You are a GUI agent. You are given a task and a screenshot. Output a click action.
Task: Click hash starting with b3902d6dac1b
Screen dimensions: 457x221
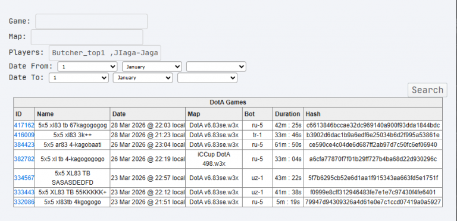pyautogui.click(x=373, y=135)
